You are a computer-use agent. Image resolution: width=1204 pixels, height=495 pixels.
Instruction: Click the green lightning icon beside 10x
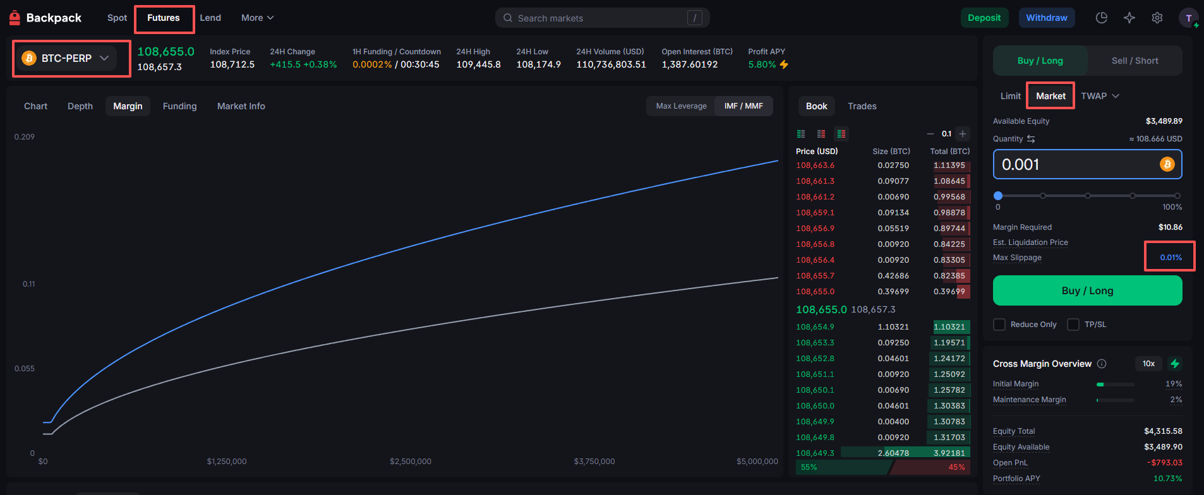1175,364
